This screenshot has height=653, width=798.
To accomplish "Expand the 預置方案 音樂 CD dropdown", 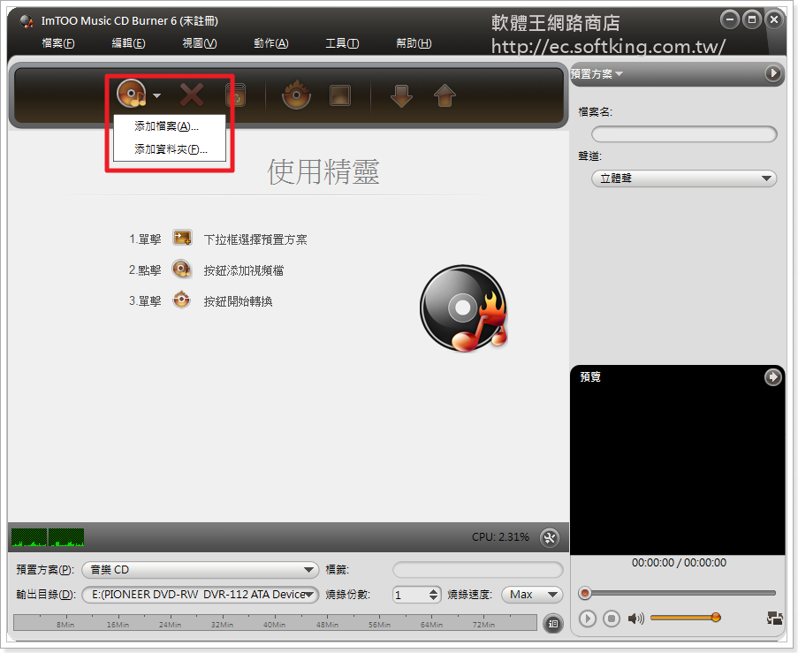I will pos(200,570).
